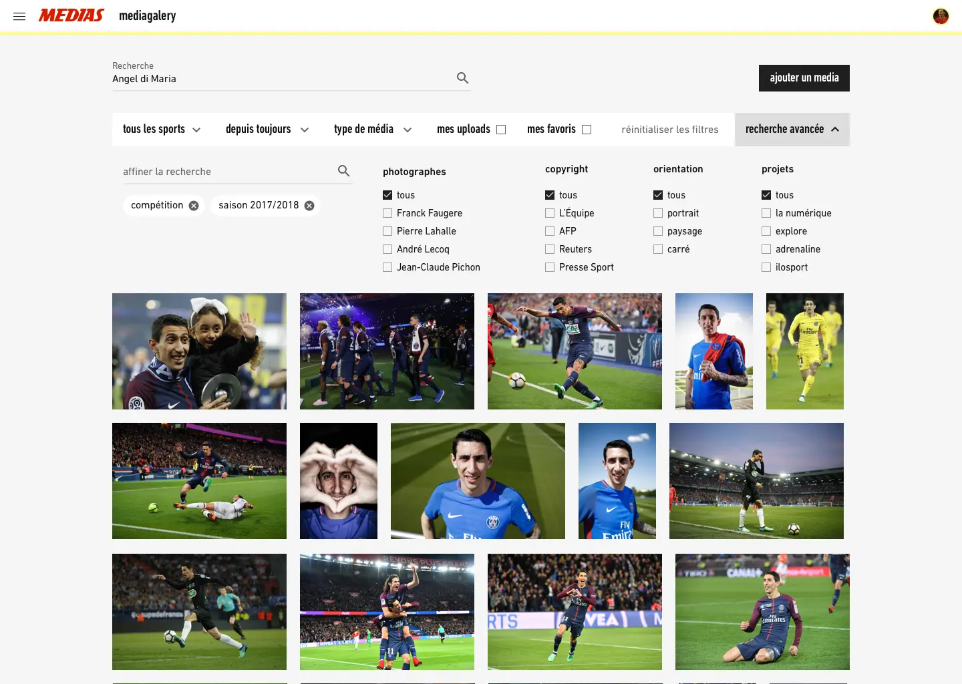962x684 pixels.
Task: Click the MEDIAS logo
Action: click(71, 15)
